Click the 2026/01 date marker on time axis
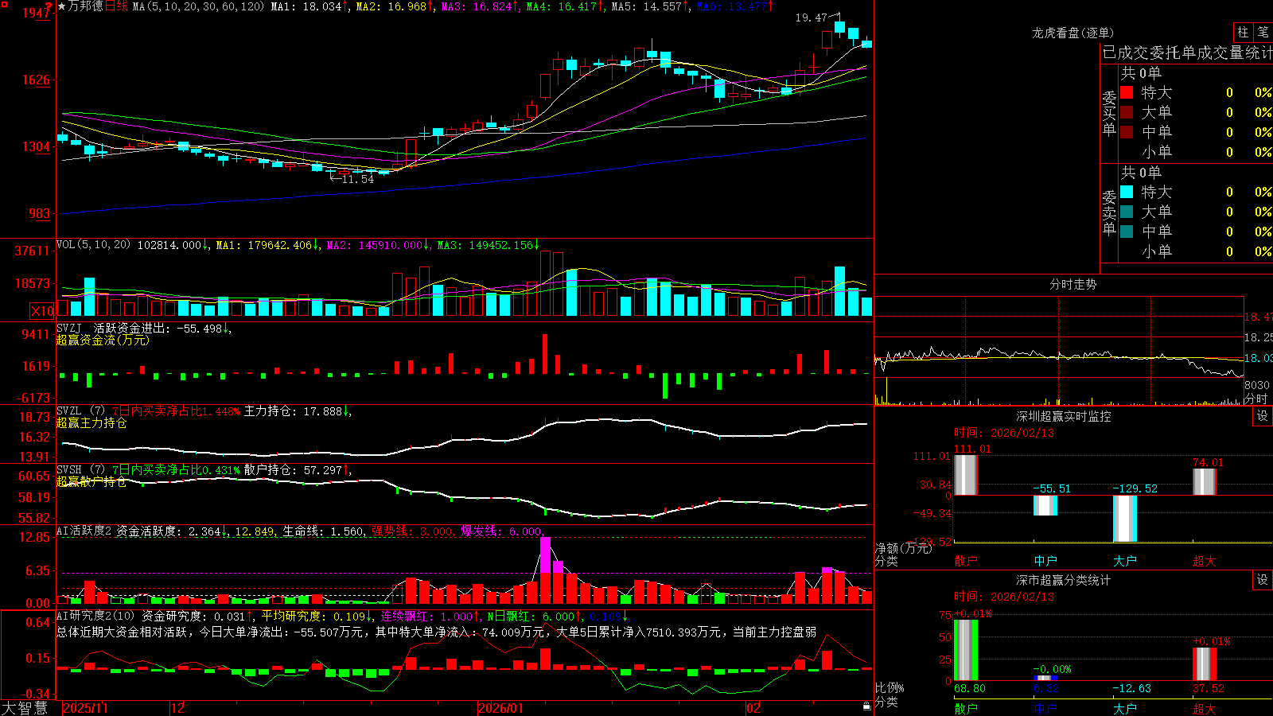Screen dimensions: 1273x716 (501, 708)
